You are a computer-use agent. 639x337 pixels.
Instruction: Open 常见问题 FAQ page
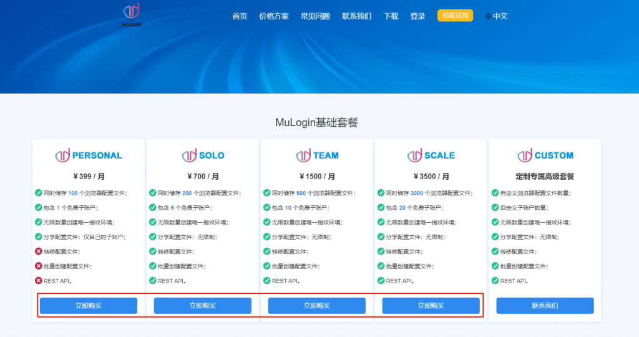315,16
